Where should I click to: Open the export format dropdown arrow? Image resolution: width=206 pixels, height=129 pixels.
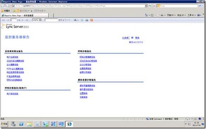point(78,20)
